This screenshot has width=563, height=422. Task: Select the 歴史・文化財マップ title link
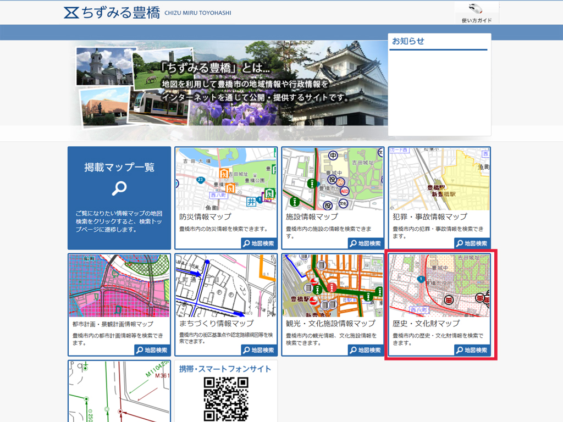pos(426,324)
